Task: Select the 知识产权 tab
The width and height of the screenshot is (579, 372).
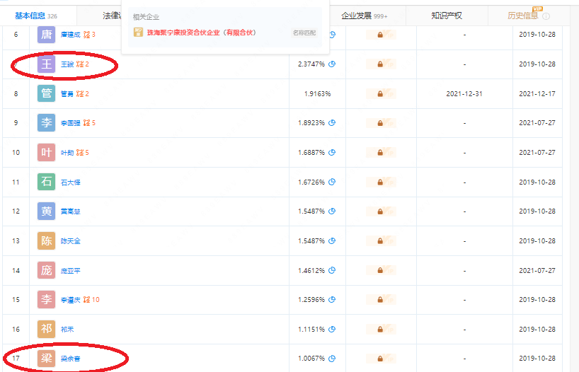Action: click(447, 15)
